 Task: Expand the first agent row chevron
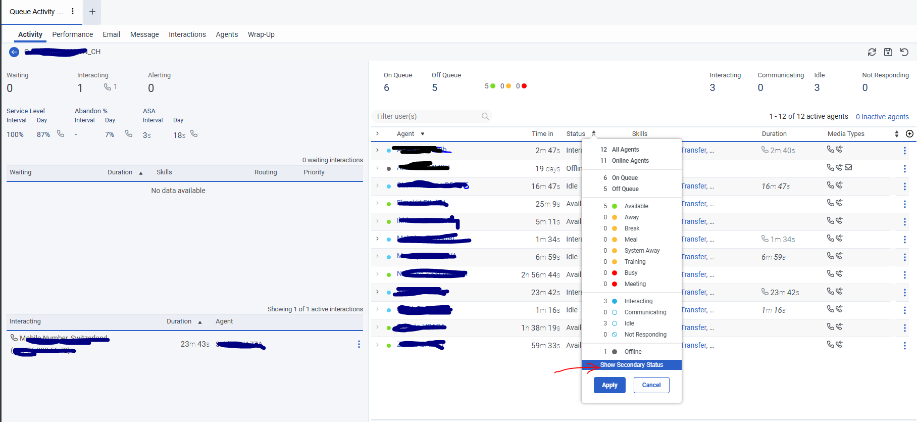377,150
